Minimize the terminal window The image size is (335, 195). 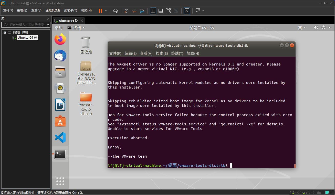click(282, 45)
